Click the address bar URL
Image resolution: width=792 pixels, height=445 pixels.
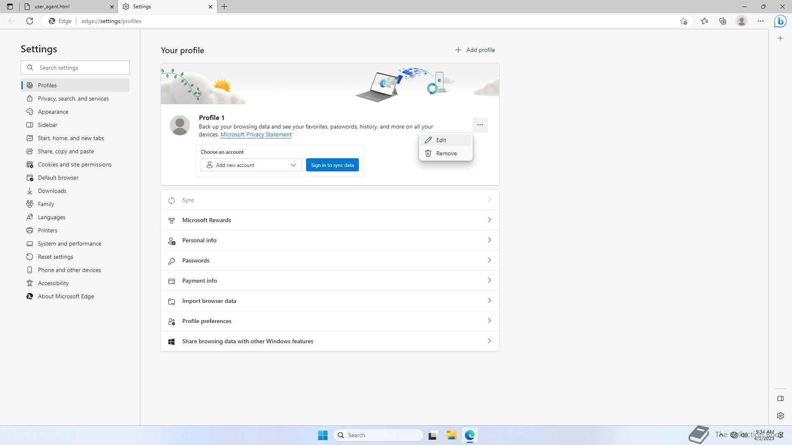pyautogui.click(x=111, y=21)
